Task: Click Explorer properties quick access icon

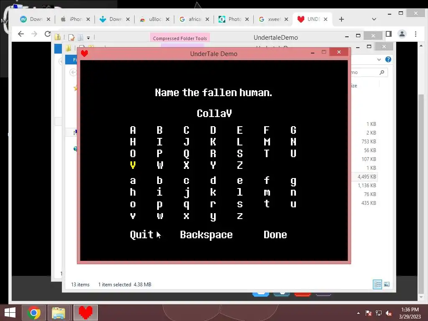Action: pos(71,37)
